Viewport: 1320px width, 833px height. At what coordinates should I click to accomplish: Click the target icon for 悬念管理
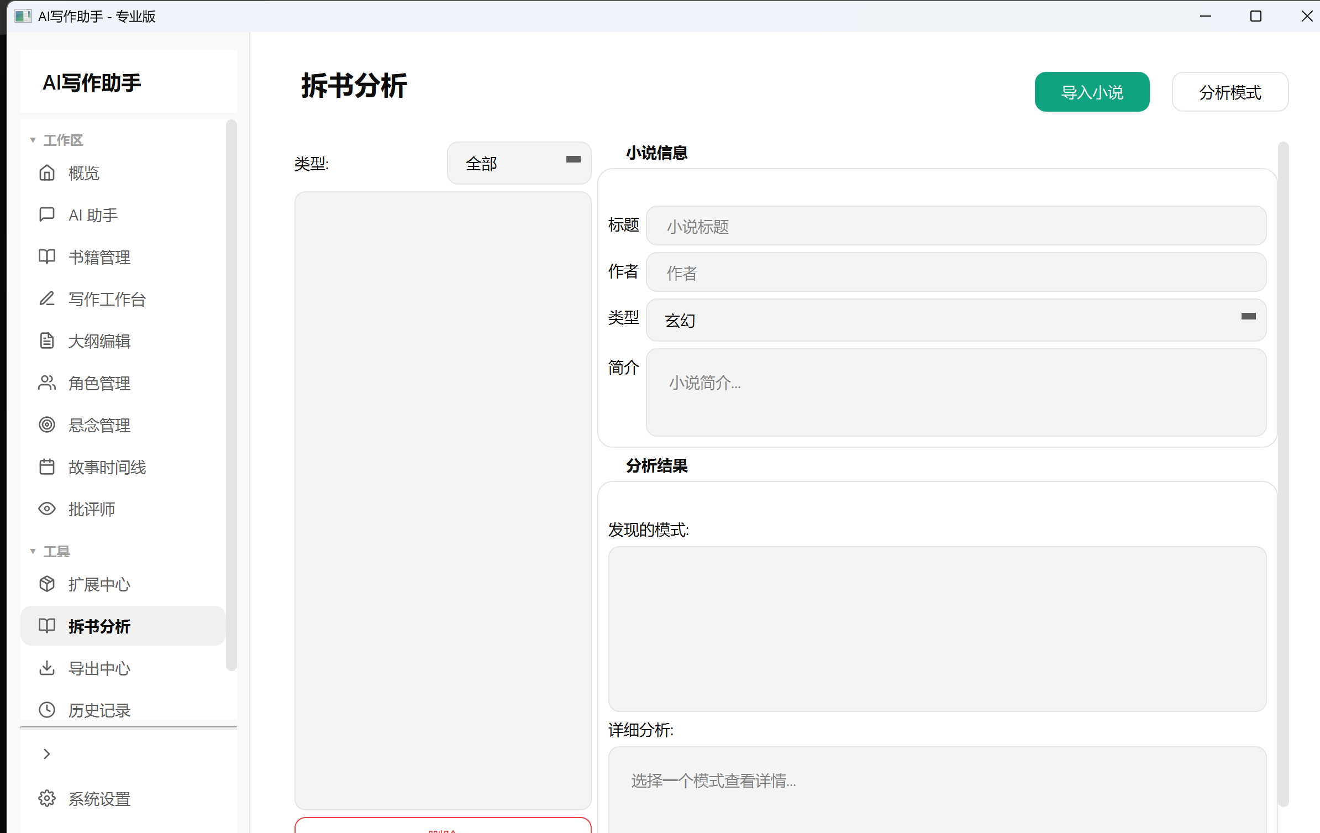[47, 425]
